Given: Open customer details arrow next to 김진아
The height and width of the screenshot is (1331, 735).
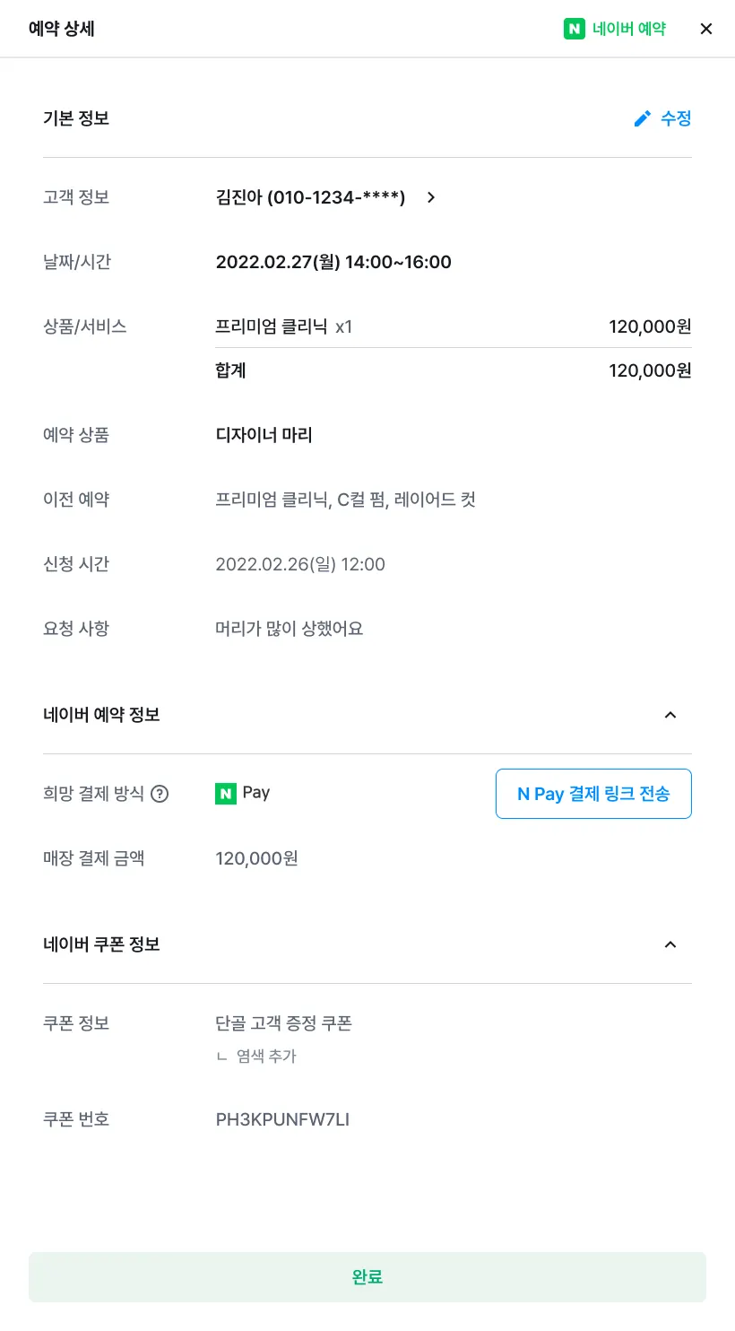Looking at the screenshot, I should point(431,197).
